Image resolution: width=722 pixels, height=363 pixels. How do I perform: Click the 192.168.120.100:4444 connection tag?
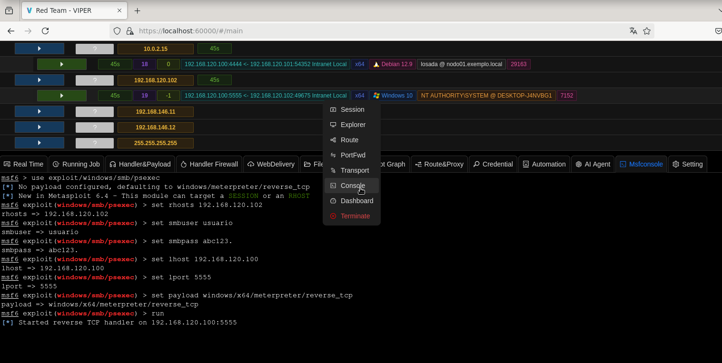pyautogui.click(x=266, y=64)
